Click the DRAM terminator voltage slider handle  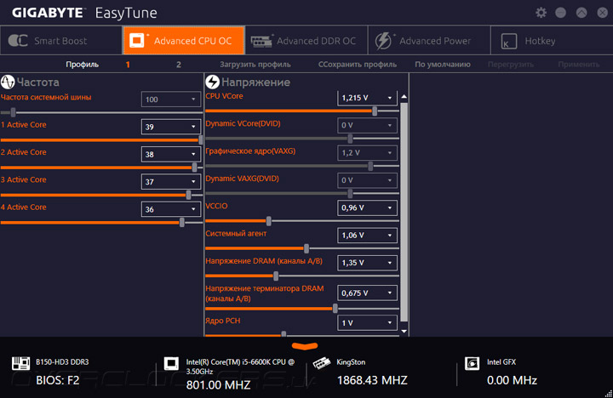pos(335,309)
